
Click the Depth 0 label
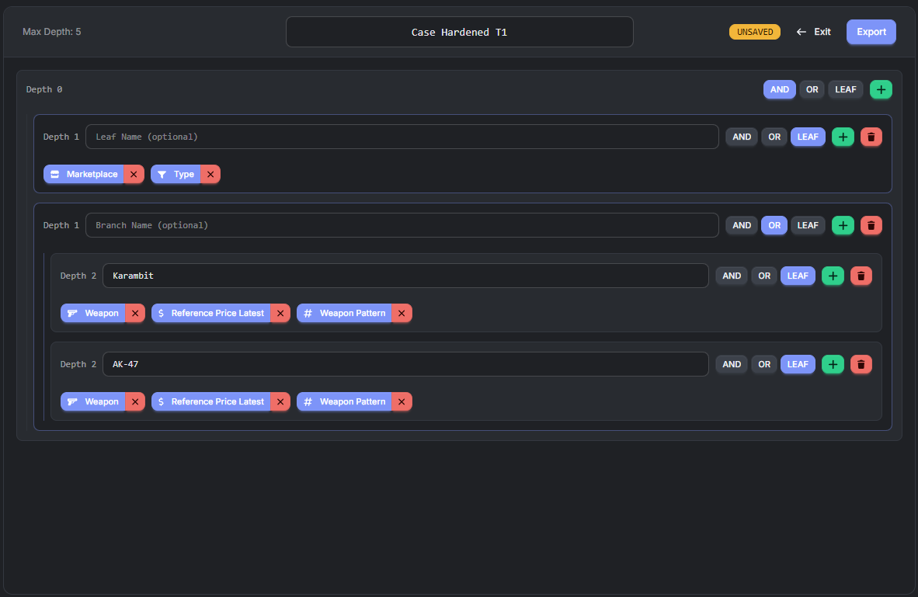point(44,89)
